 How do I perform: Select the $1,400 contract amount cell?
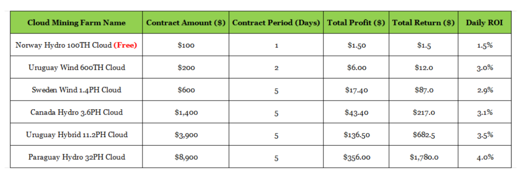click(186, 112)
